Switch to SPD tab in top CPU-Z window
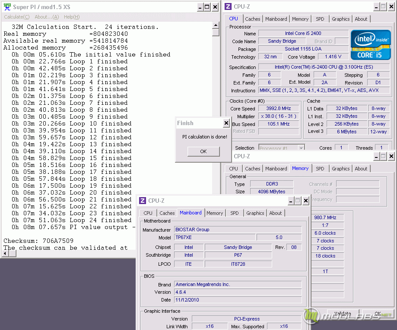Screen dimensions: 397x330 point(320,19)
